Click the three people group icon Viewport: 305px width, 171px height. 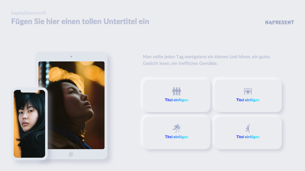pos(176,91)
